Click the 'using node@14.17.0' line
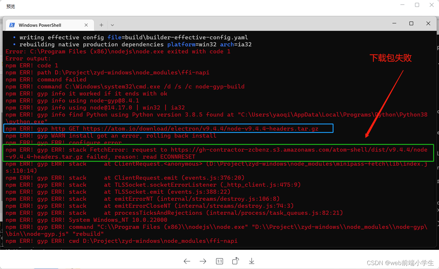 (x=95, y=108)
